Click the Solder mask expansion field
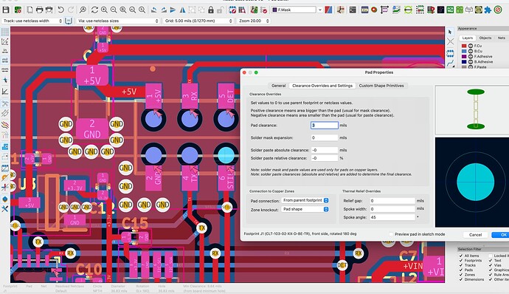Screen dimensions: 509x294 tap(325, 137)
